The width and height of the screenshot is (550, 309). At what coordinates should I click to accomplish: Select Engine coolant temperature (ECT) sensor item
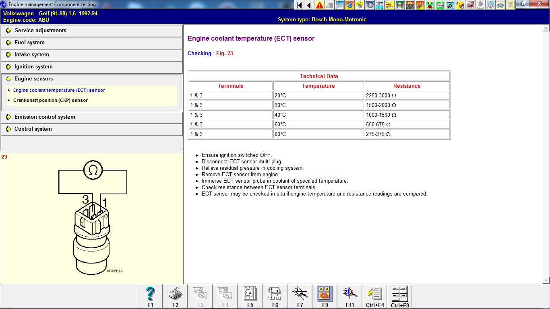click(59, 90)
